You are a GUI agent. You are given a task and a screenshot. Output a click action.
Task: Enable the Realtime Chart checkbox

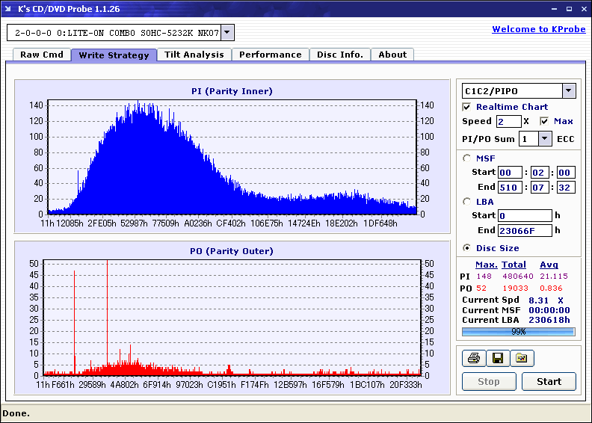467,107
